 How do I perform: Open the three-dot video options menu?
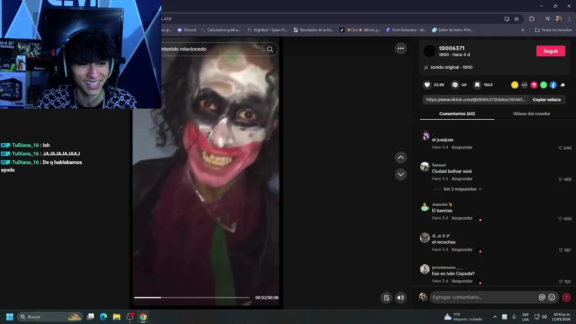pyautogui.click(x=400, y=48)
